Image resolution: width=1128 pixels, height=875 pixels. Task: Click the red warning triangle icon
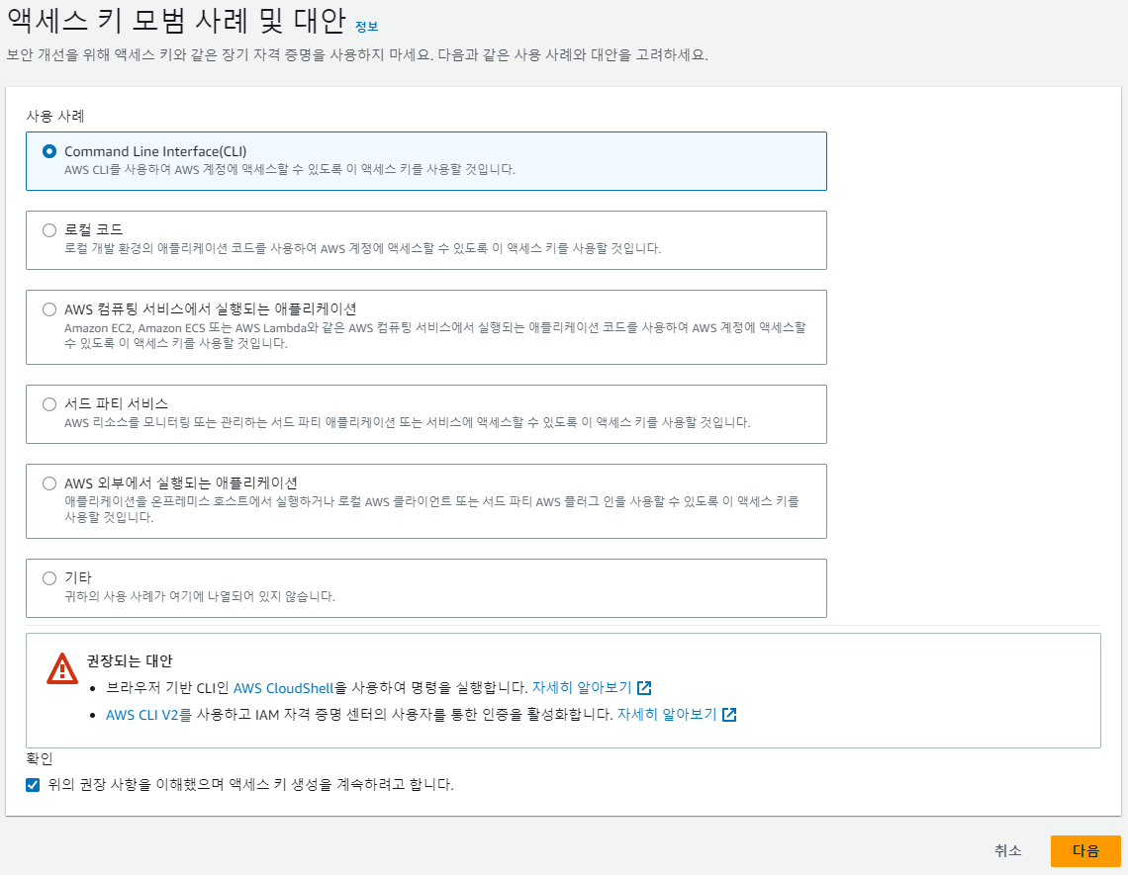point(62,668)
